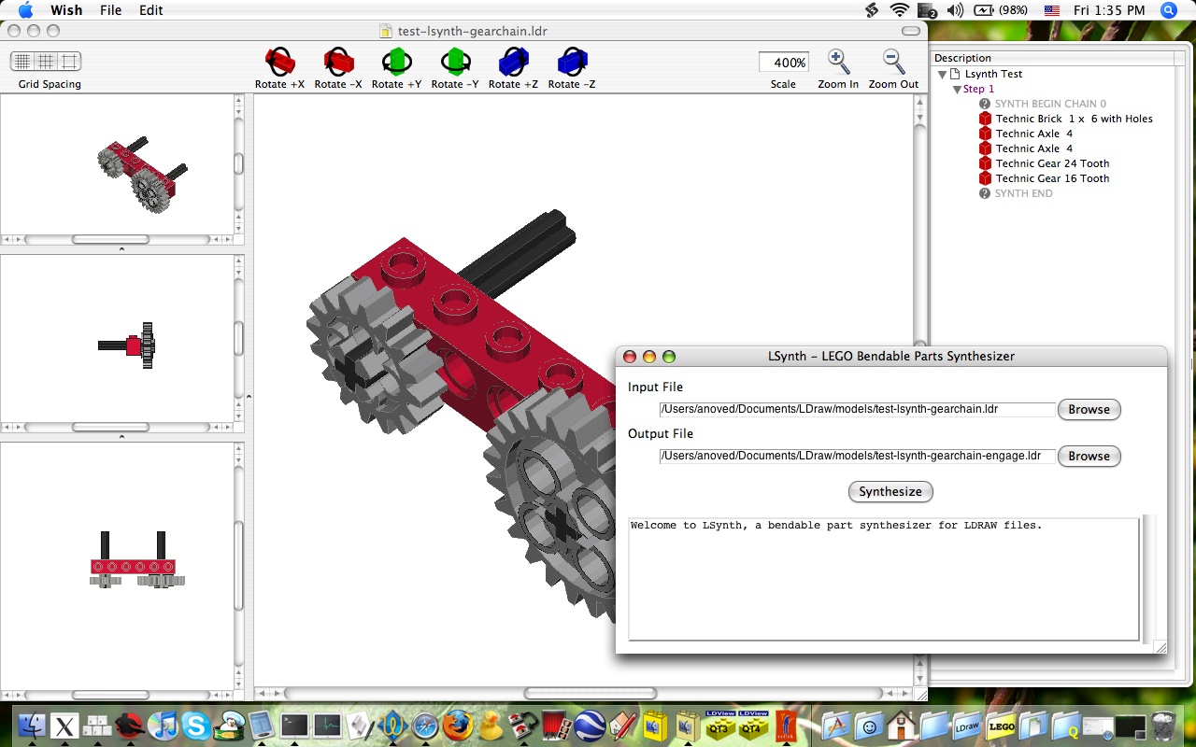
Task: Open Terminal from the Dock
Action: coord(294,726)
